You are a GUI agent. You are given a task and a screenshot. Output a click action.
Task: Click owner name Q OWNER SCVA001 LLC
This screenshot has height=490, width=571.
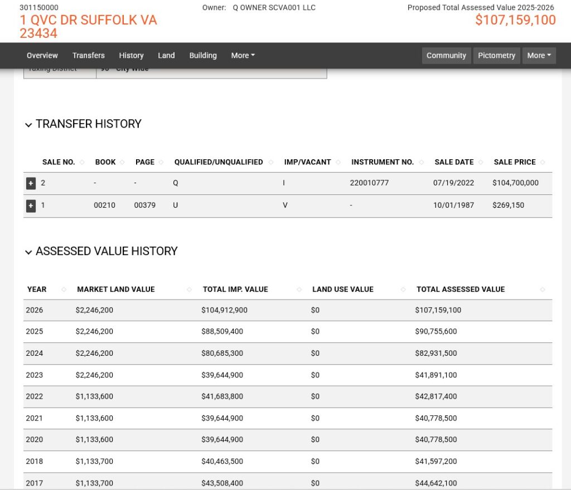[x=274, y=8]
